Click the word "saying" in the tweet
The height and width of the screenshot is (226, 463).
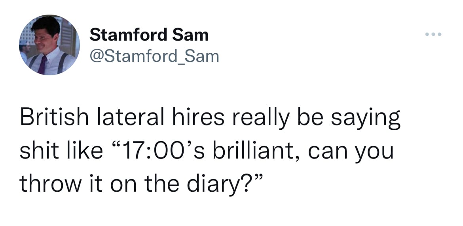click(370, 119)
